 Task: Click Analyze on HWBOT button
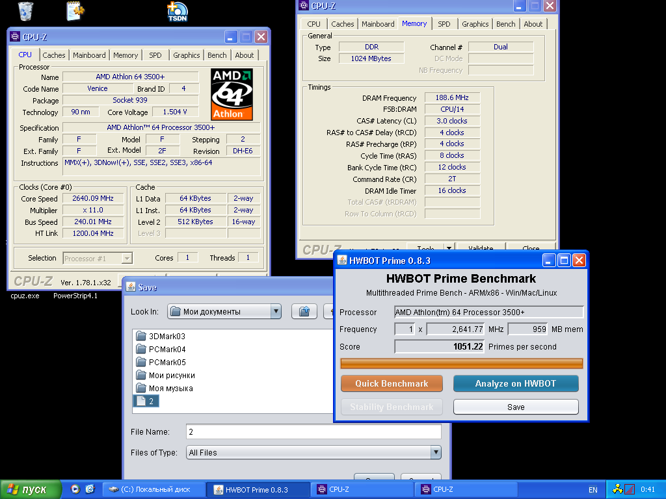click(x=516, y=383)
